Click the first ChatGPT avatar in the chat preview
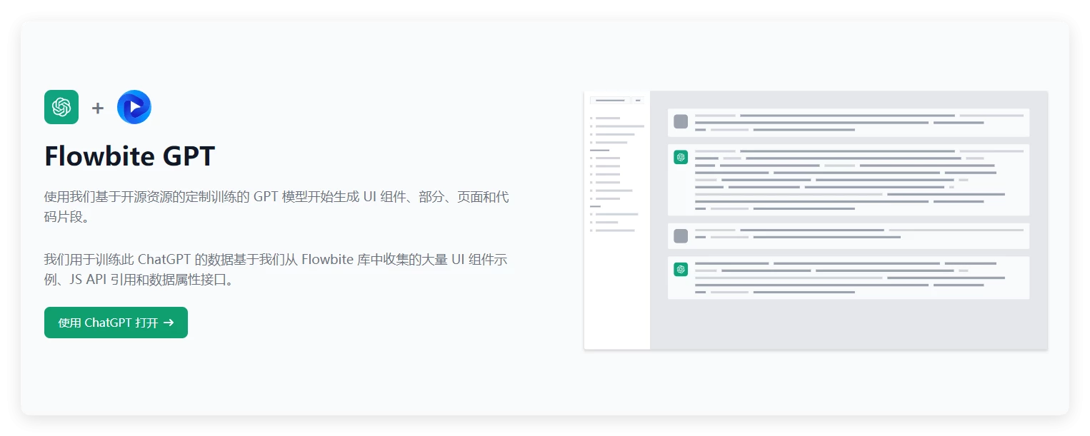1090x436 pixels. point(681,157)
